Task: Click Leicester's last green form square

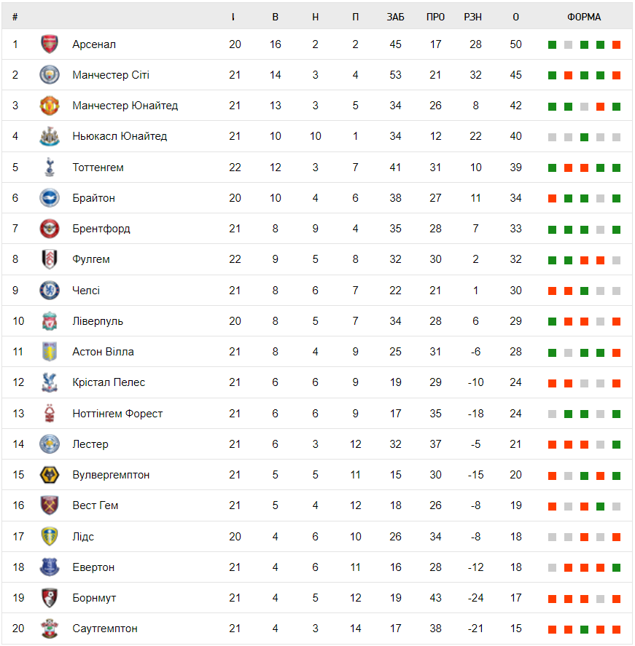Action: tap(616, 444)
